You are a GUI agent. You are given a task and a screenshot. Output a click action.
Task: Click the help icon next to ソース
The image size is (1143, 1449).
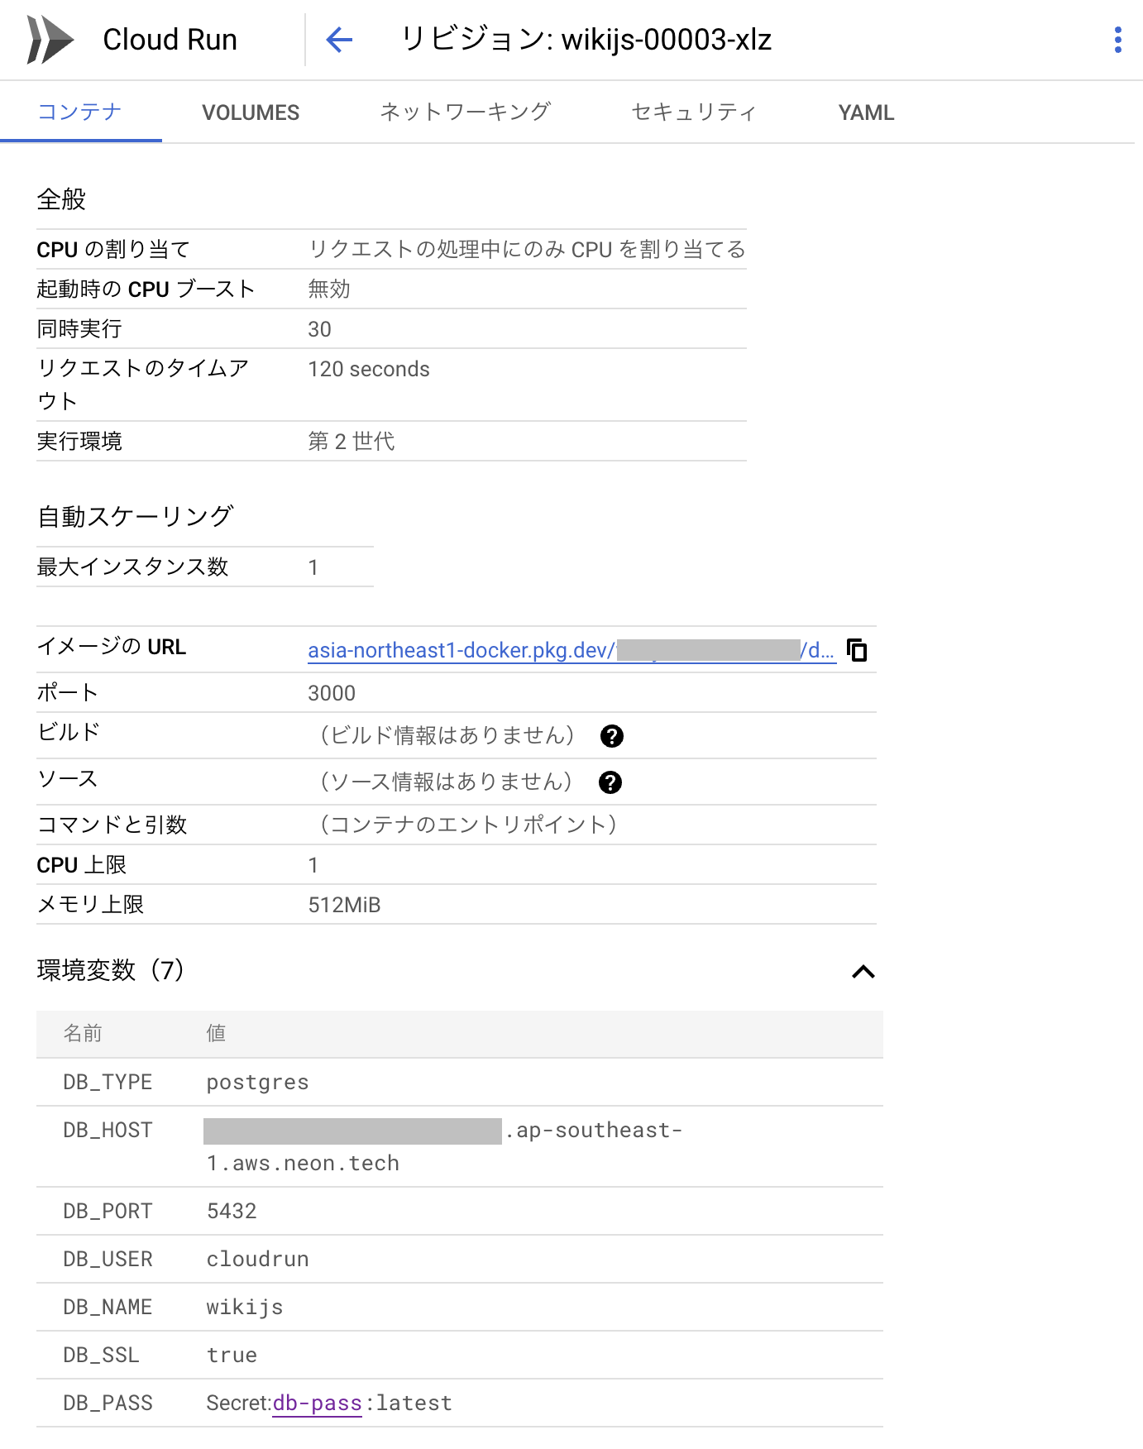point(610,782)
